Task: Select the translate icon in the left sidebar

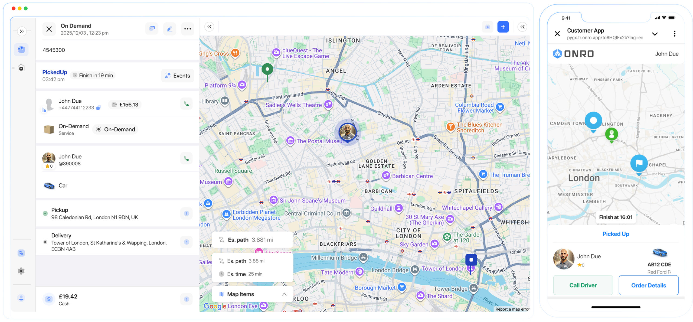Action: (21, 253)
